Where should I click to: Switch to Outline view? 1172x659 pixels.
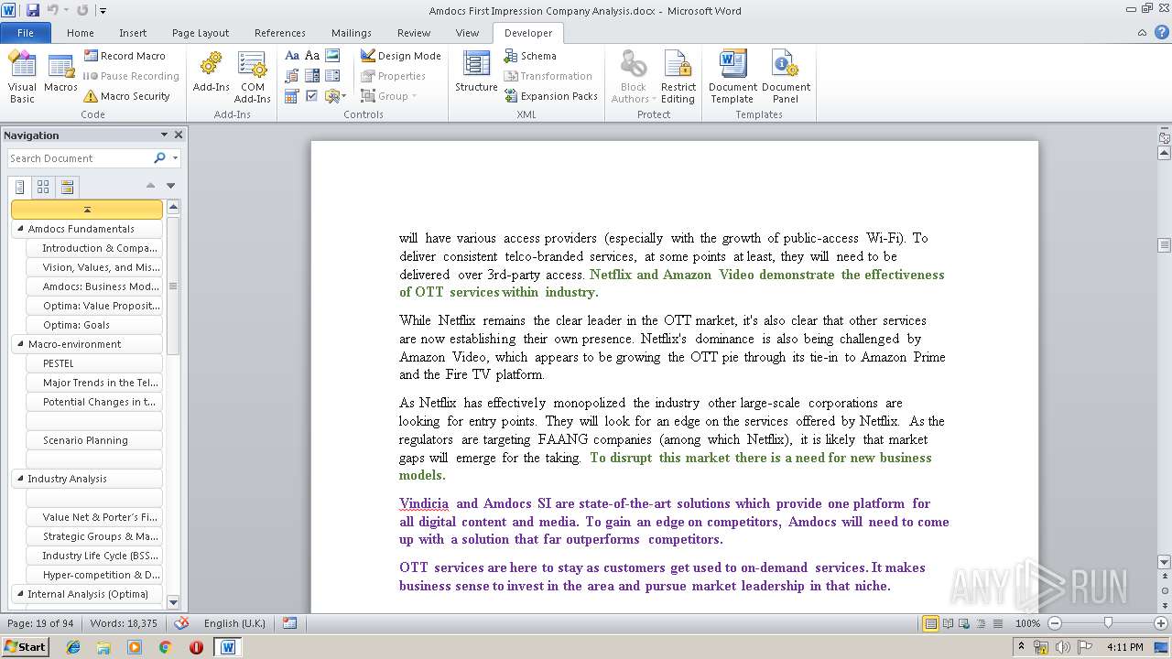coord(979,623)
